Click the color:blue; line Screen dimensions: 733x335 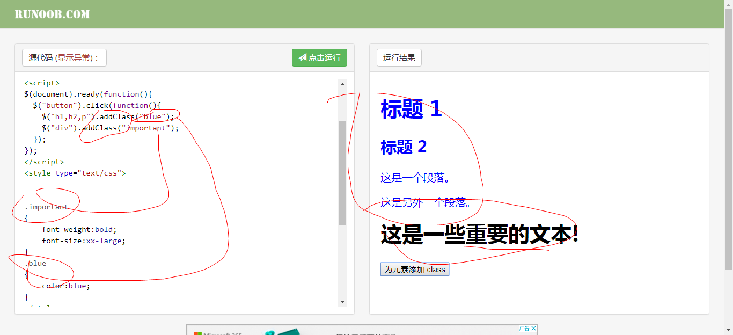click(66, 286)
